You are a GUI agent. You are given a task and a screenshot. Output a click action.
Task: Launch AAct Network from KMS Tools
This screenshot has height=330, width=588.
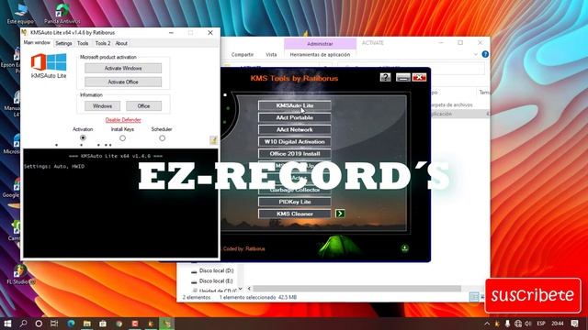[294, 129]
